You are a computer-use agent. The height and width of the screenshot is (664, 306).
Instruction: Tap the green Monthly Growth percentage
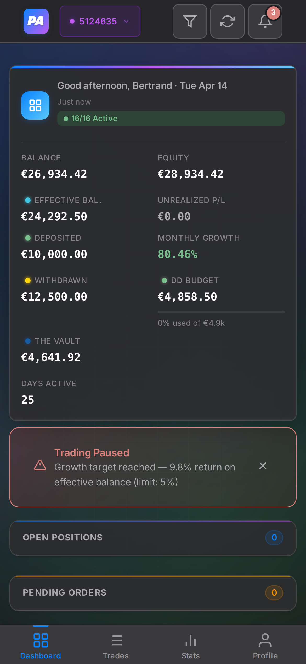click(x=178, y=254)
